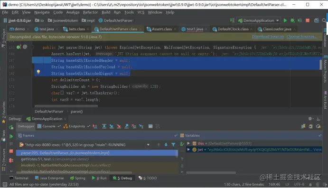The image size is (328, 188).
Task: Move to the next frame with the down arrow
Action: coord(166,144)
